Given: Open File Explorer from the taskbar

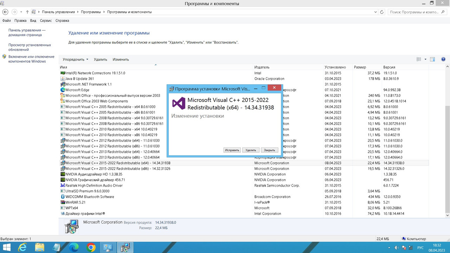Looking at the screenshot, I should point(40,247).
